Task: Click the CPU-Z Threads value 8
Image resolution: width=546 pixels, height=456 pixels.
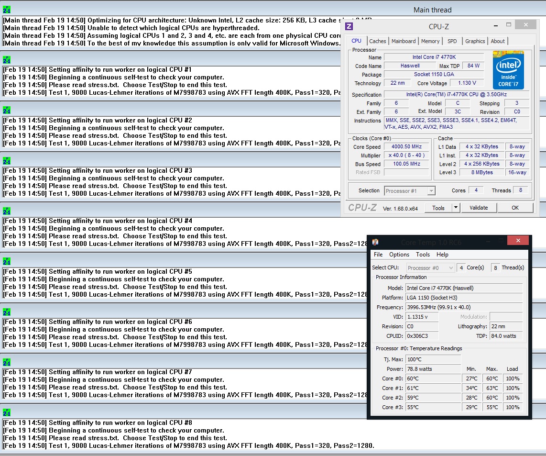Action: tap(520, 190)
